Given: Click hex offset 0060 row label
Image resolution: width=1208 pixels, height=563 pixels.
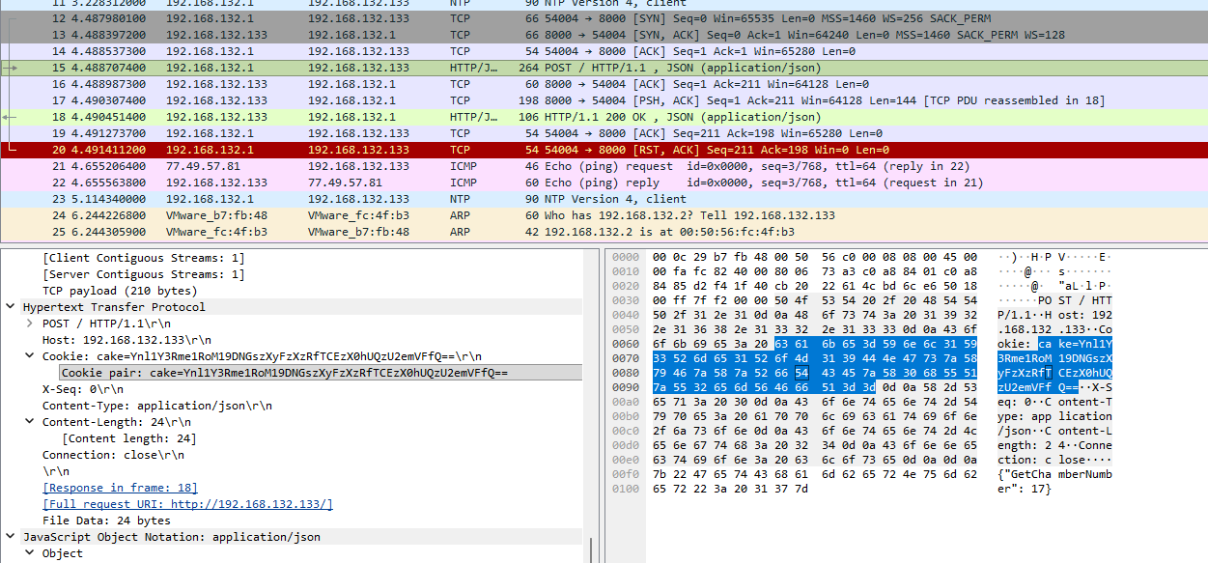Looking at the screenshot, I should pyautogui.click(x=627, y=344).
